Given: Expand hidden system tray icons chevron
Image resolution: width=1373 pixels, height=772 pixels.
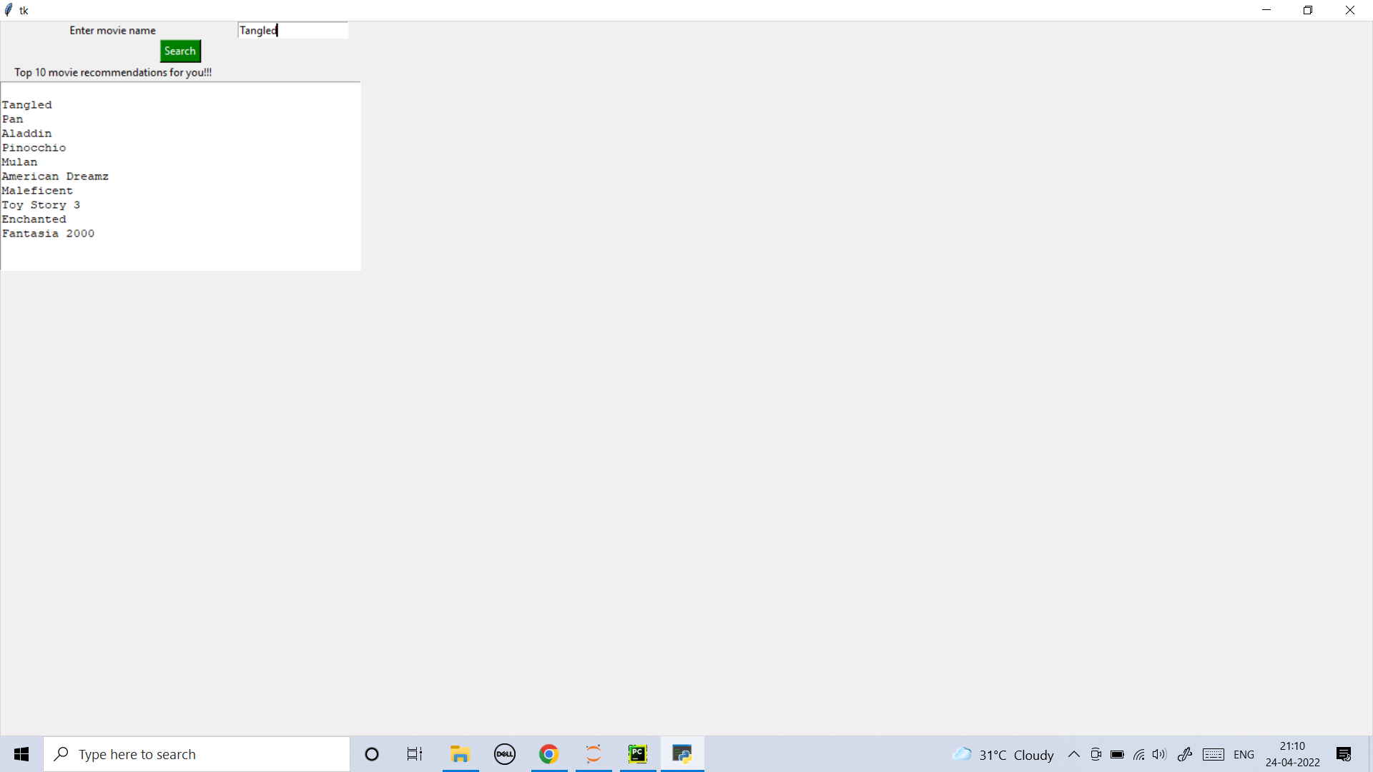Looking at the screenshot, I should pyautogui.click(x=1074, y=754).
